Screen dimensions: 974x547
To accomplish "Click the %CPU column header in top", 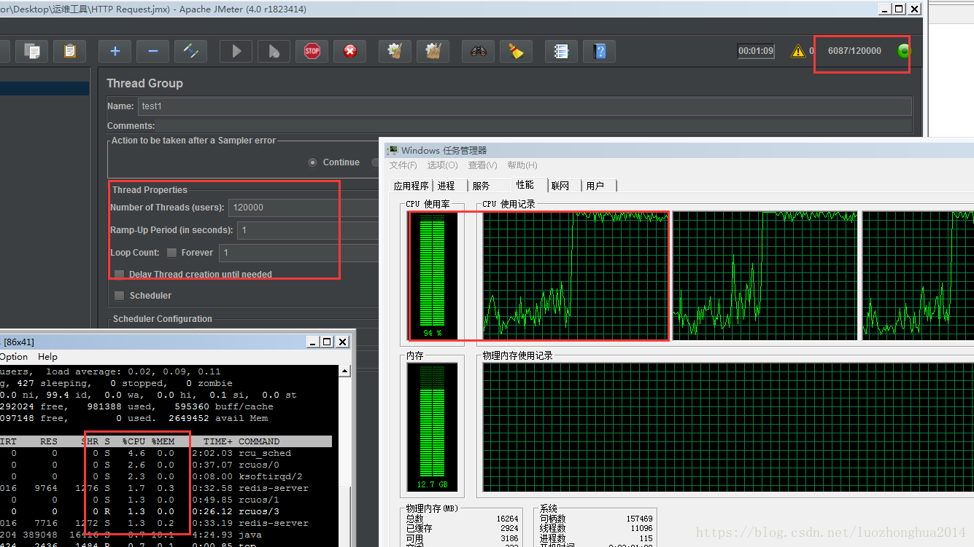I will click(134, 441).
